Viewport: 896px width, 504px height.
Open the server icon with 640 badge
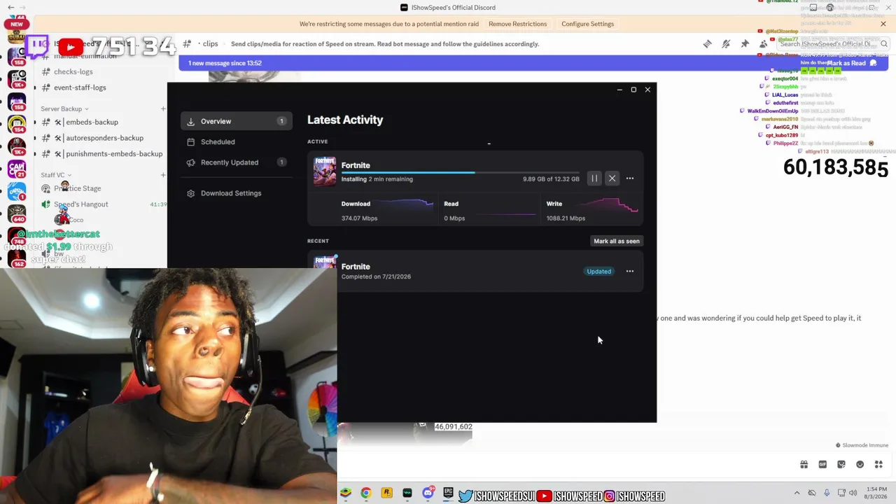point(17,214)
